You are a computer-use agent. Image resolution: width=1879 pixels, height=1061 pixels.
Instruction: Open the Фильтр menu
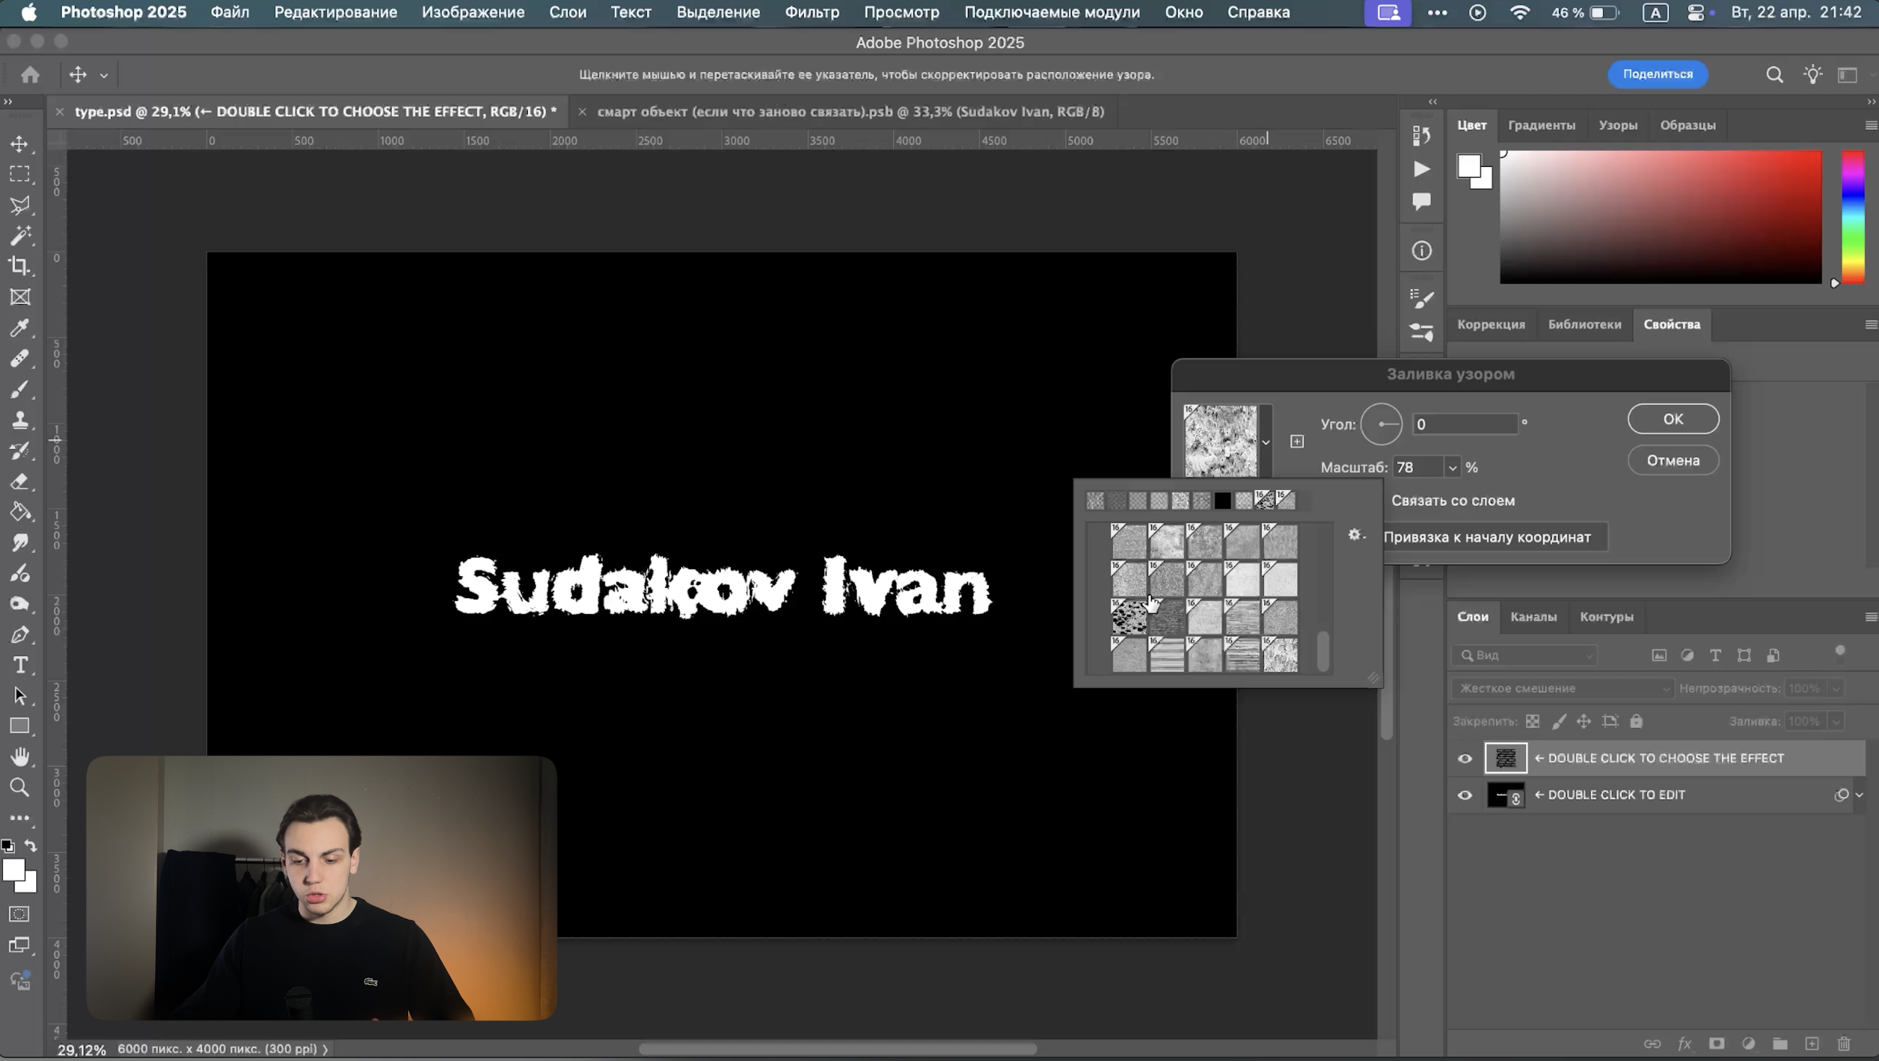pyautogui.click(x=811, y=12)
